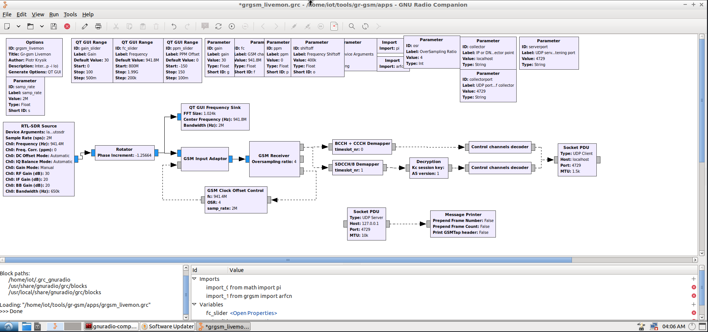Click the horizontal scrollbar under the canvas
Viewport: 708px width, 332px height.
pyautogui.click(x=288, y=260)
